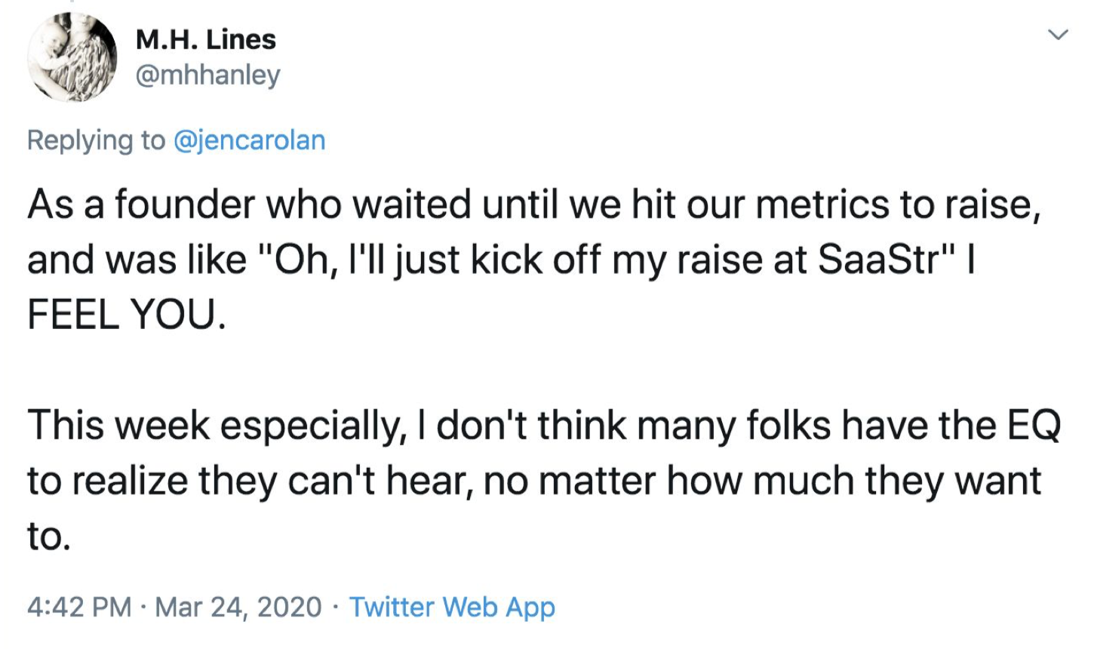
Task: Visit the @mhhanley handle profile
Action: pos(207,75)
